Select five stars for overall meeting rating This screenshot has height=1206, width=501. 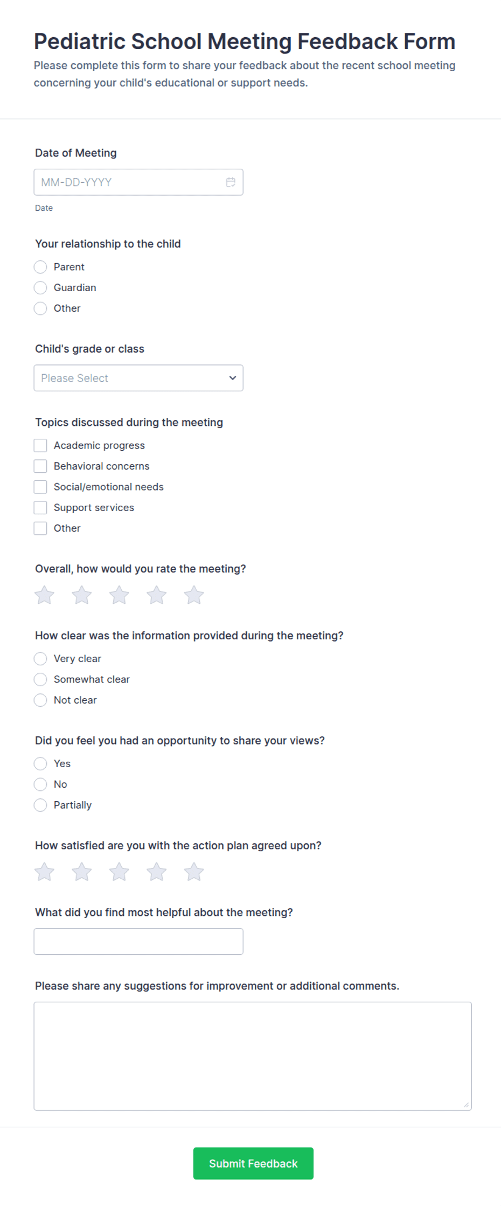194,595
